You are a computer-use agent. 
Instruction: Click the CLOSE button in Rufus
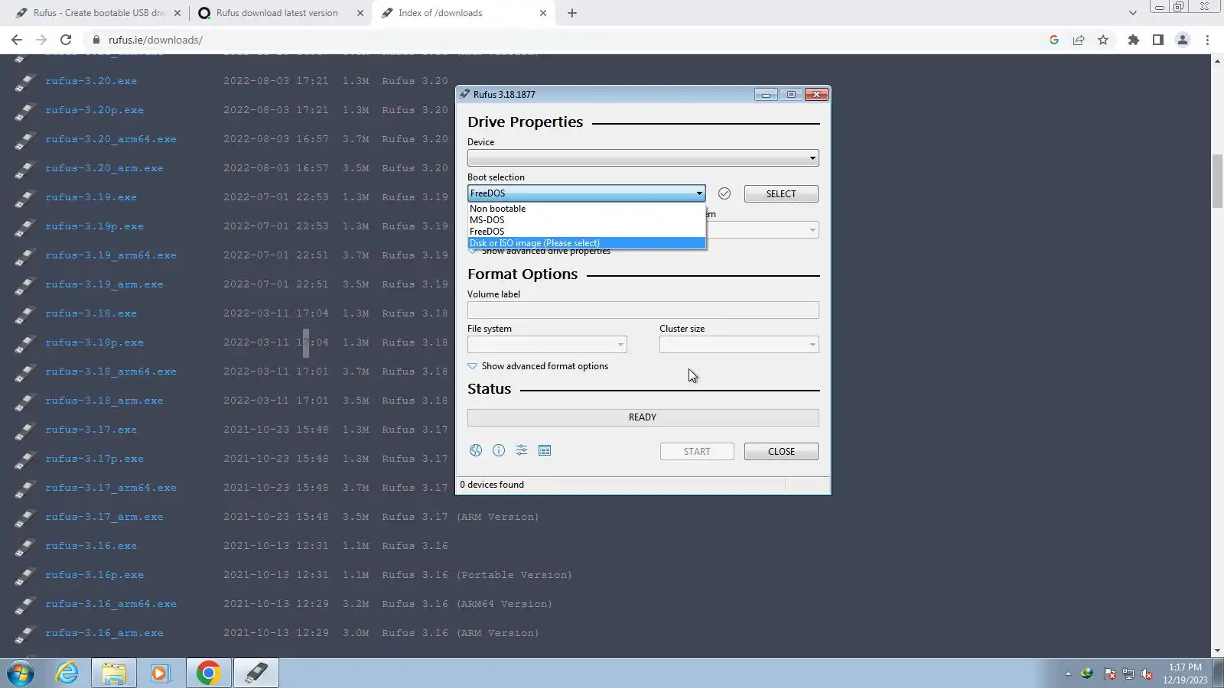point(781,452)
